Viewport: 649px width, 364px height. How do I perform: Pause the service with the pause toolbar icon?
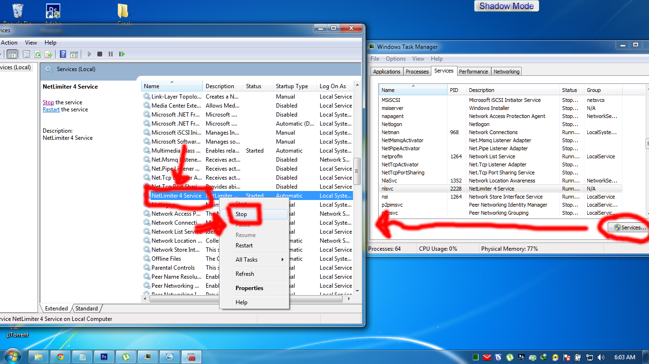(111, 54)
